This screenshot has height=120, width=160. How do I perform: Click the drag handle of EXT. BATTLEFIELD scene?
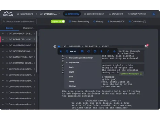coord(3,57)
